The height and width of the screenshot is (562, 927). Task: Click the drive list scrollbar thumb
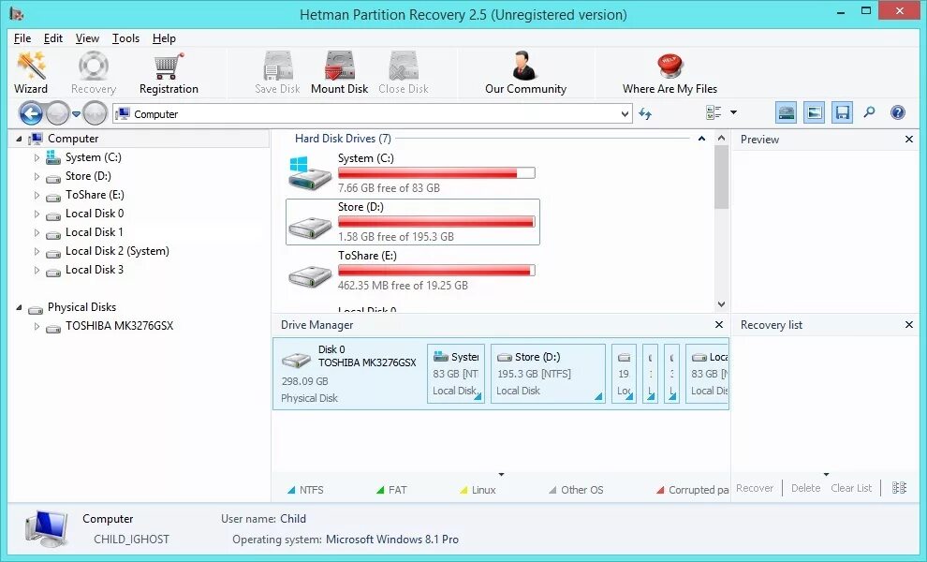[721, 177]
